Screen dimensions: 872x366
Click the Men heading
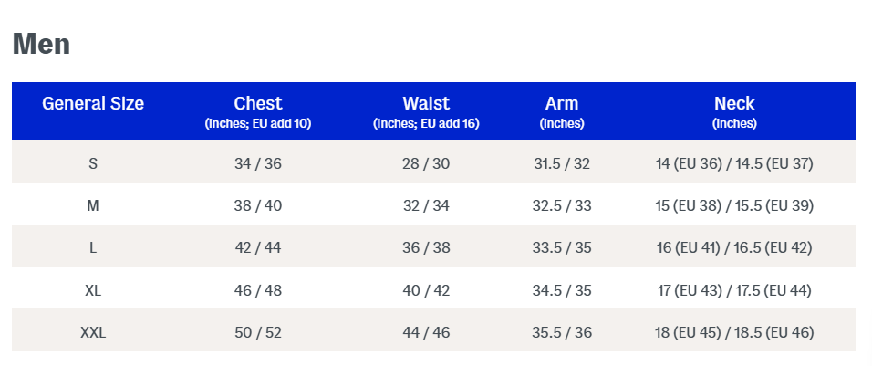click(41, 44)
